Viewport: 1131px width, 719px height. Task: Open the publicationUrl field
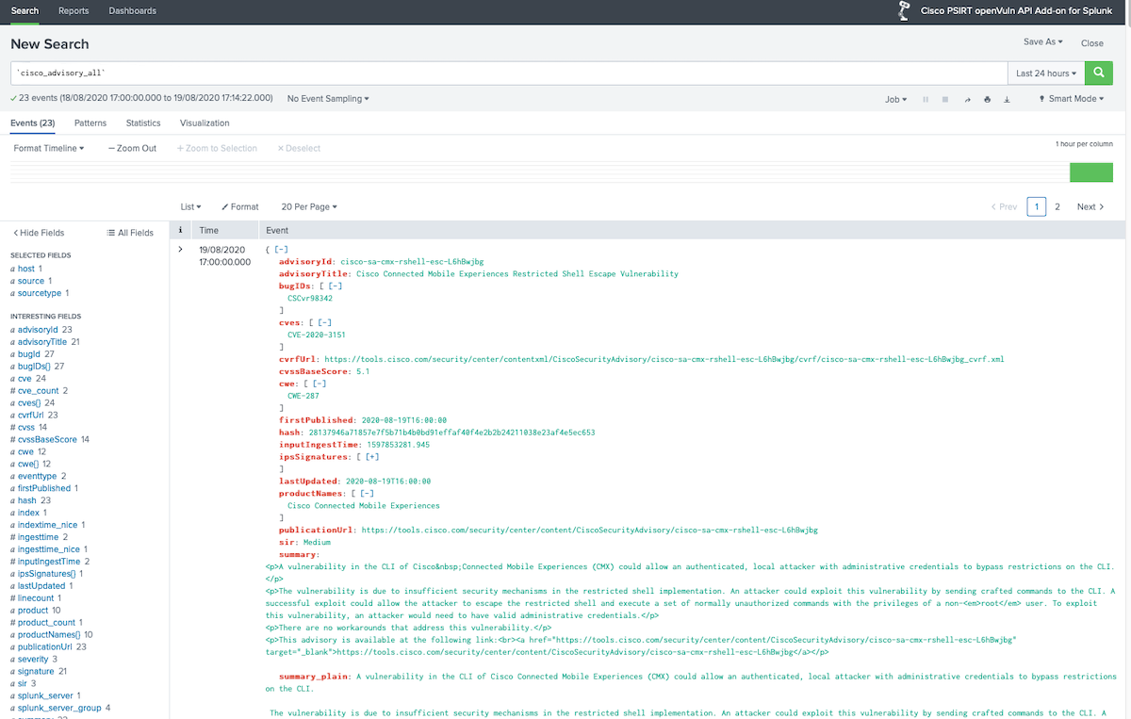[44, 646]
